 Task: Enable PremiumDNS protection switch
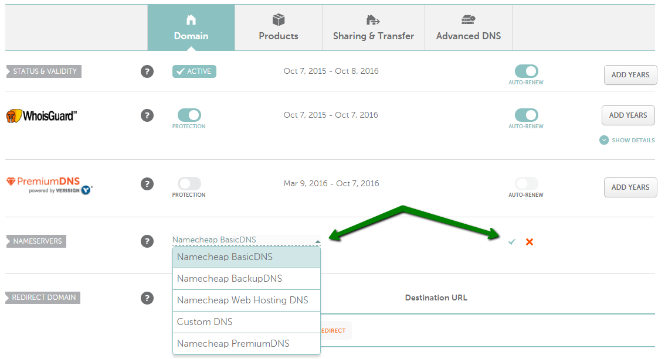[189, 184]
